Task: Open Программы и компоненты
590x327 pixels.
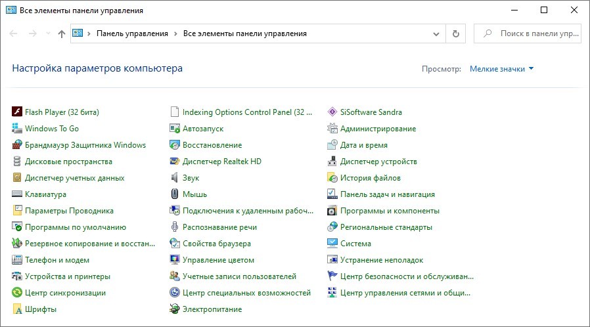Action: point(390,211)
